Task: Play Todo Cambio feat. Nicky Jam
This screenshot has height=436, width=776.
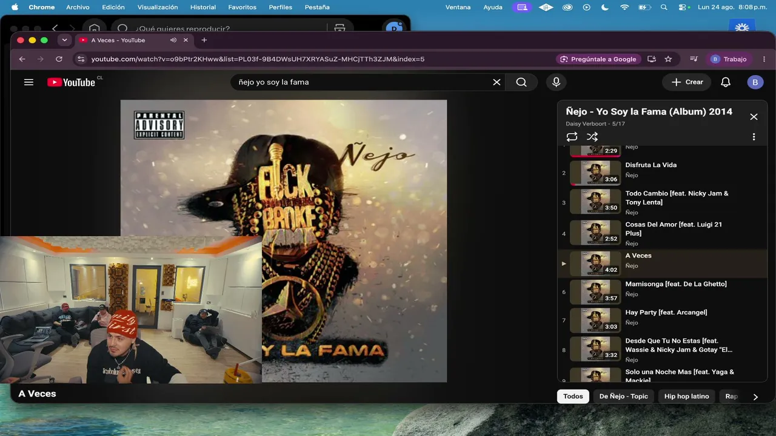Action: coord(662,202)
